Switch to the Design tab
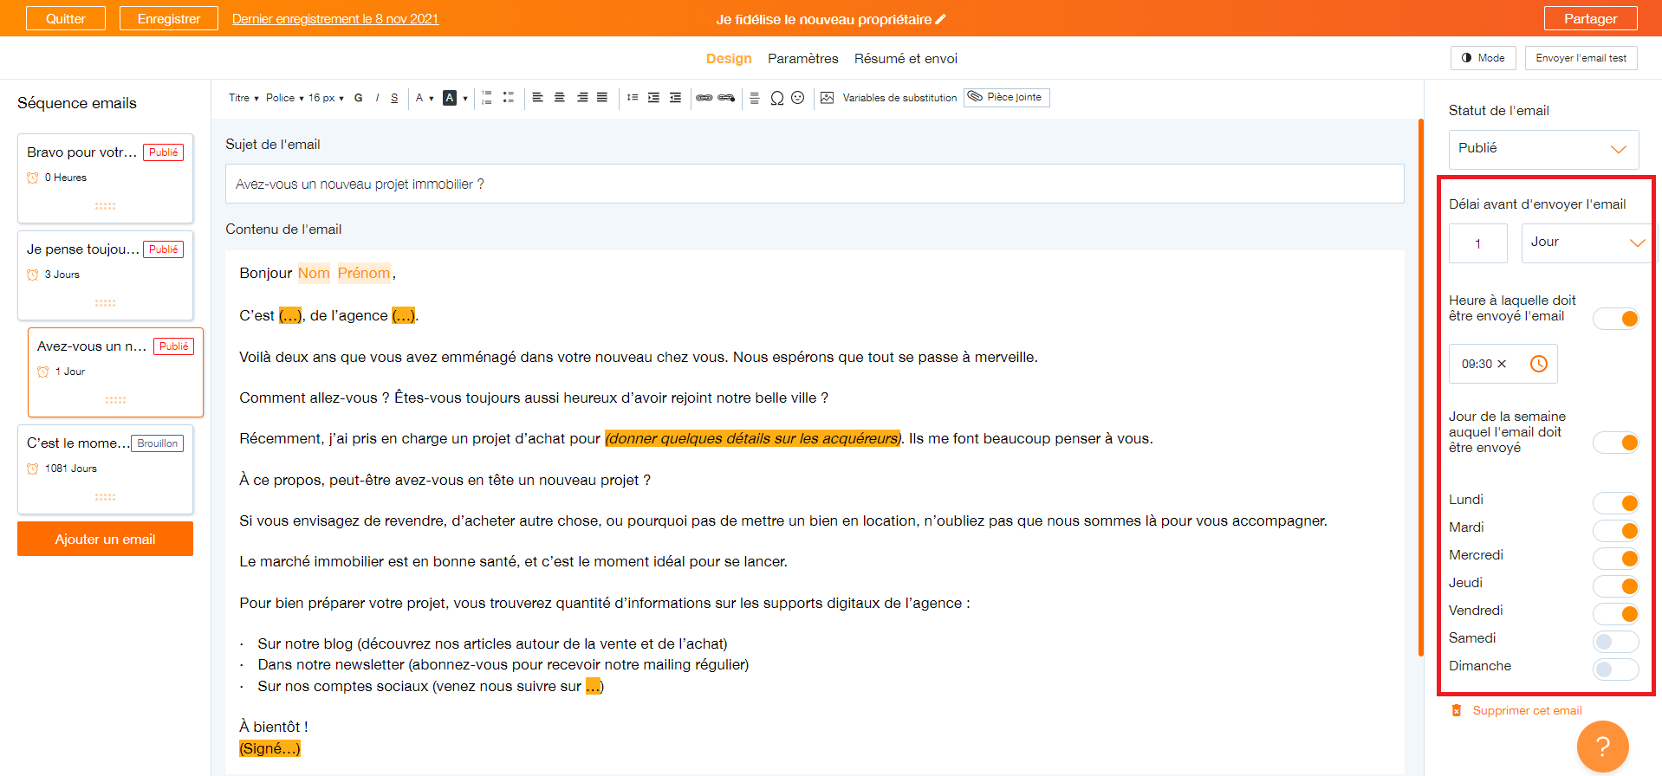 729,59
